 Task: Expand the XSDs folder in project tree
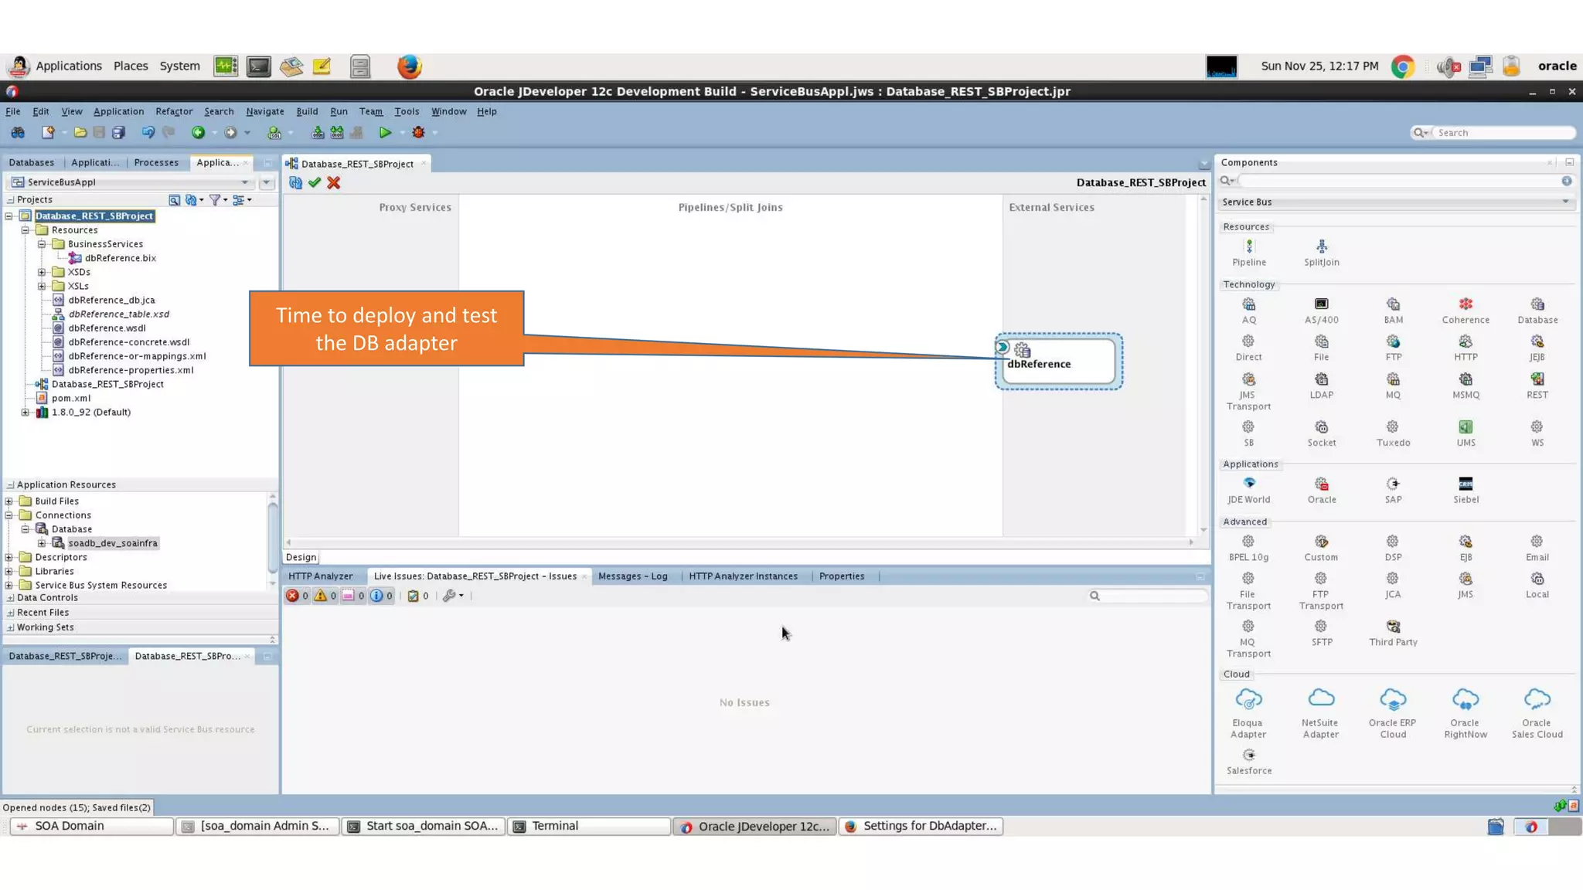(x=42, y=272)
